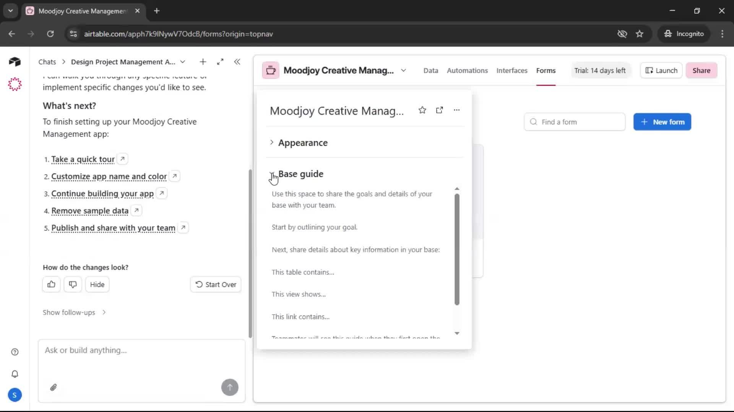This screenshot has width=734, height=412.
Task: Click the New form button
Action: point(662,122)
